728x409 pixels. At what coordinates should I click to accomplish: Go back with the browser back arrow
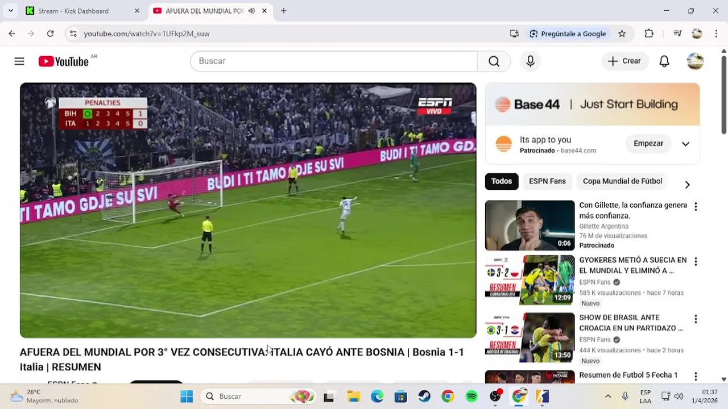click(12, 34)
